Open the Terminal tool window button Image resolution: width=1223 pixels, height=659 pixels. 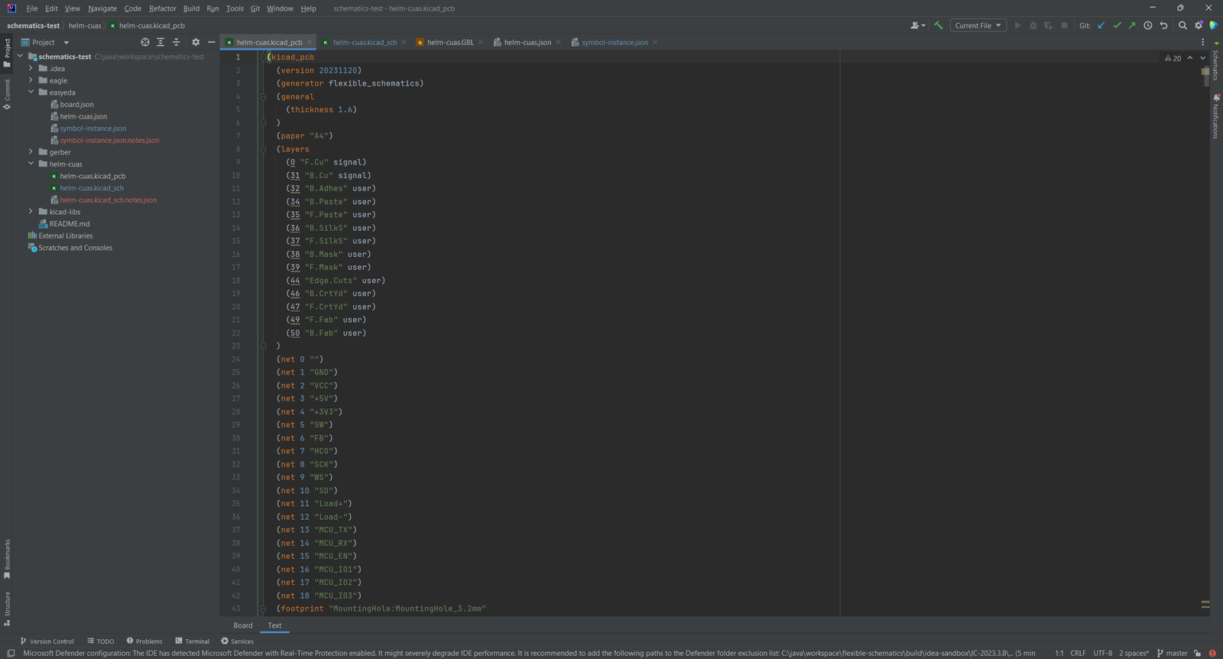coord(192,641)
